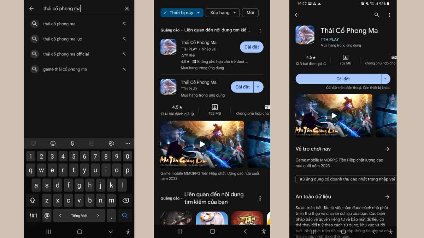Tap 'Cài đặt' on the sponsored result

252,47
